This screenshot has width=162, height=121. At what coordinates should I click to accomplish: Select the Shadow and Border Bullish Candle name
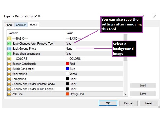(33, 89)
